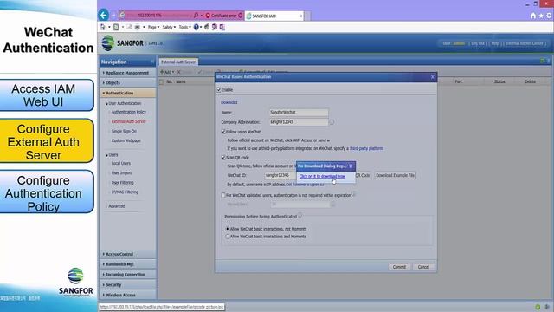
Task: Open External Report Center link
Action: click(525, 43)
